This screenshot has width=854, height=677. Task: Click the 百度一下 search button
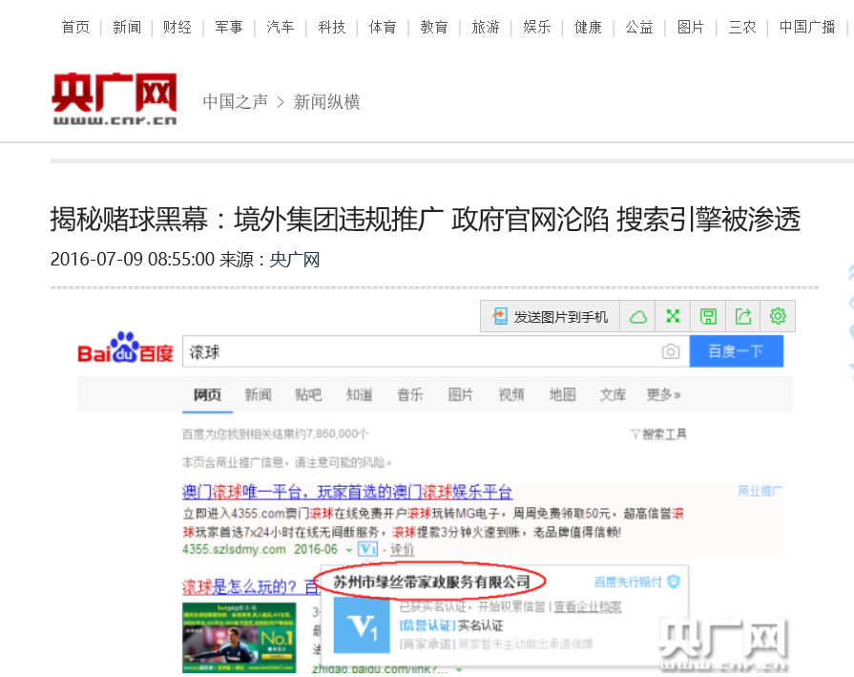(x=737, y=351)
